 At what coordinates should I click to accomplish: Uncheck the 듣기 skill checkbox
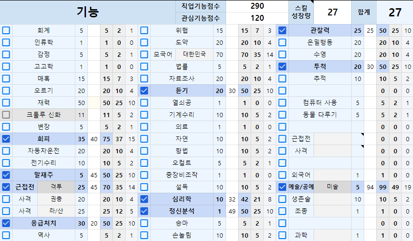[144, 91]
